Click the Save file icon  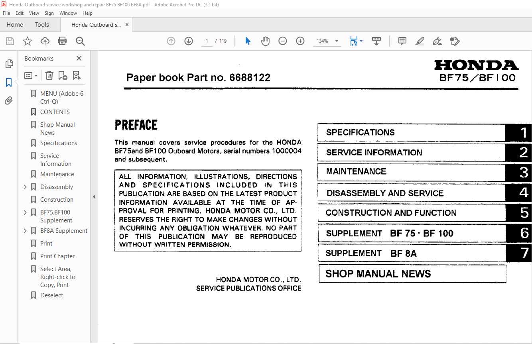click(x=10, y=41)
